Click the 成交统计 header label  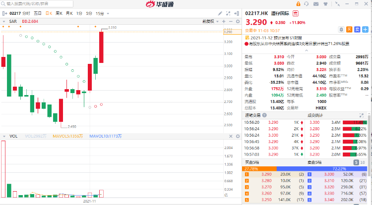click(315, 115)
